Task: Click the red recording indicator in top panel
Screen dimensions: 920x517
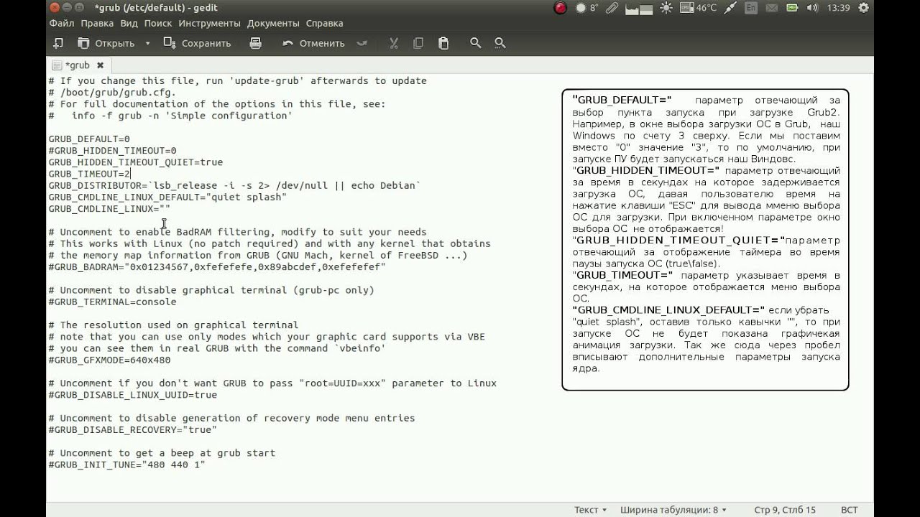Action: (x=560, y=8)
